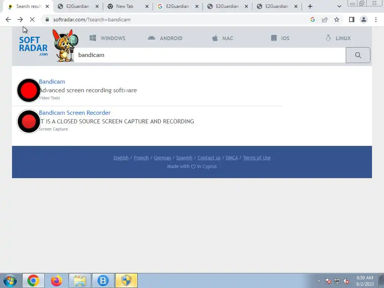Screen dimensions: 384x288
Task: Click the SoftRadar logo
Action: (x=33, y=46)
